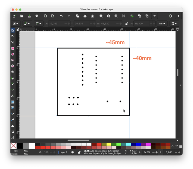Image resolution: width=193 pixels, height=169 pixels.
Task: Toggle the width-height ratio lock
Action: [127, 23]
